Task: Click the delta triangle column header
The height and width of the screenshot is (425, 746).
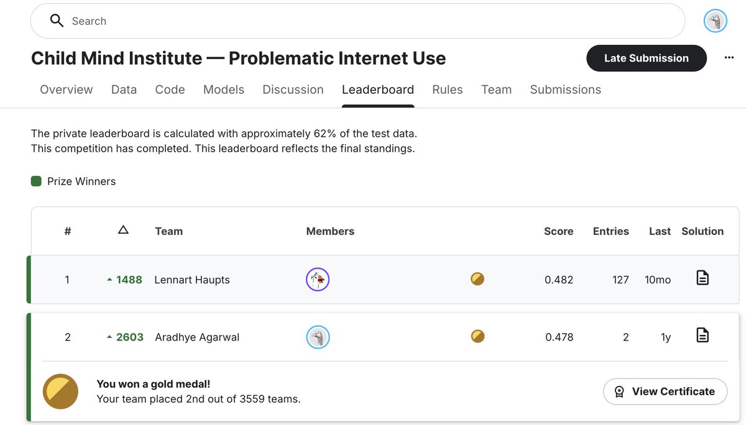Action: point(123,230)
